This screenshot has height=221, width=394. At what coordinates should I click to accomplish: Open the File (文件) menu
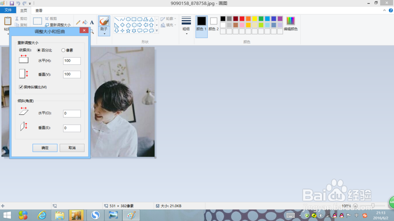pos(8,10)
